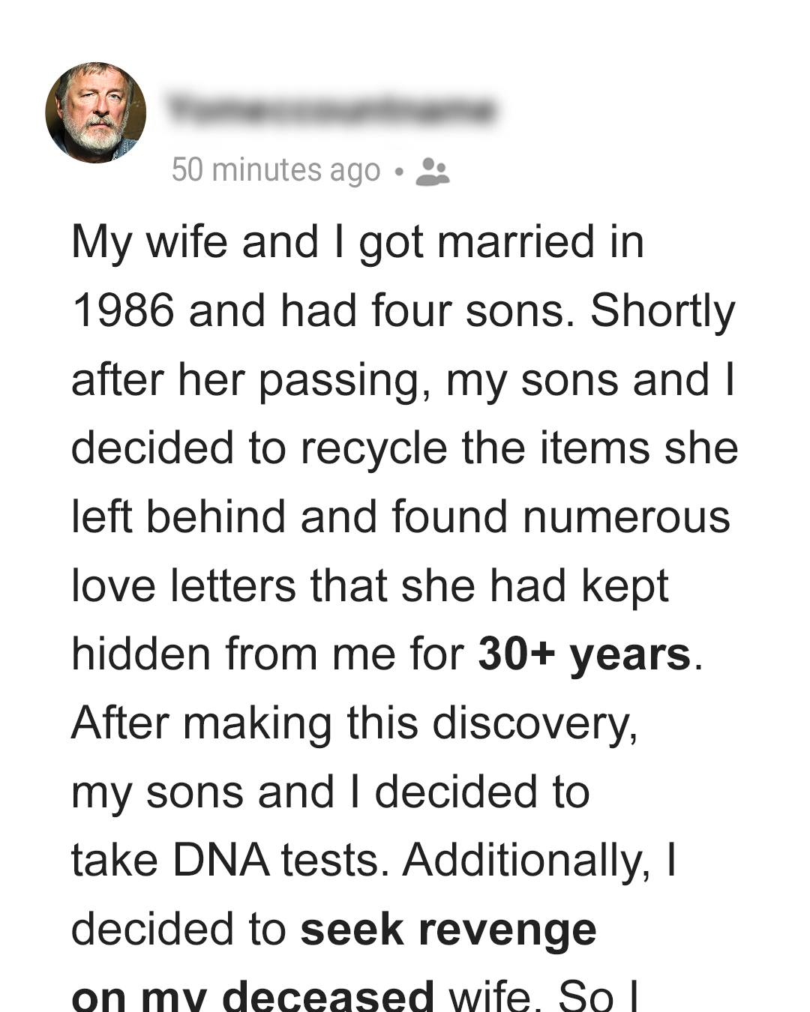Click the "50 minutes ago" timestamp
Image resolution: width=810 pixels, height=1012 pixels.
275,170
